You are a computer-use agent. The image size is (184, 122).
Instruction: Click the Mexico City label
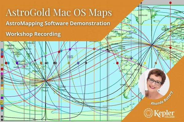coord(113,51)
